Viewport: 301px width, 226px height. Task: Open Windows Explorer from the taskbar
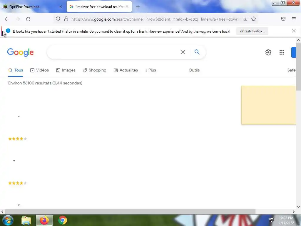26,220
